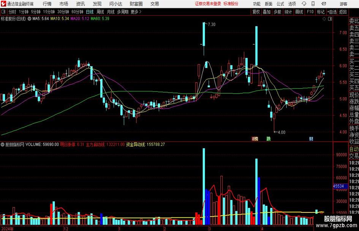Open the mail envelope icon
The height and width of the screenshot is (231, 359).
pyautogui.click(x=324, y=4)
